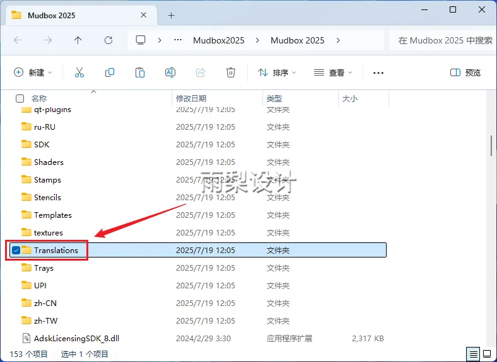This screenshot has width=497, height=362.
Task: Click the This PC monitor icon
Action: (141, 40)
